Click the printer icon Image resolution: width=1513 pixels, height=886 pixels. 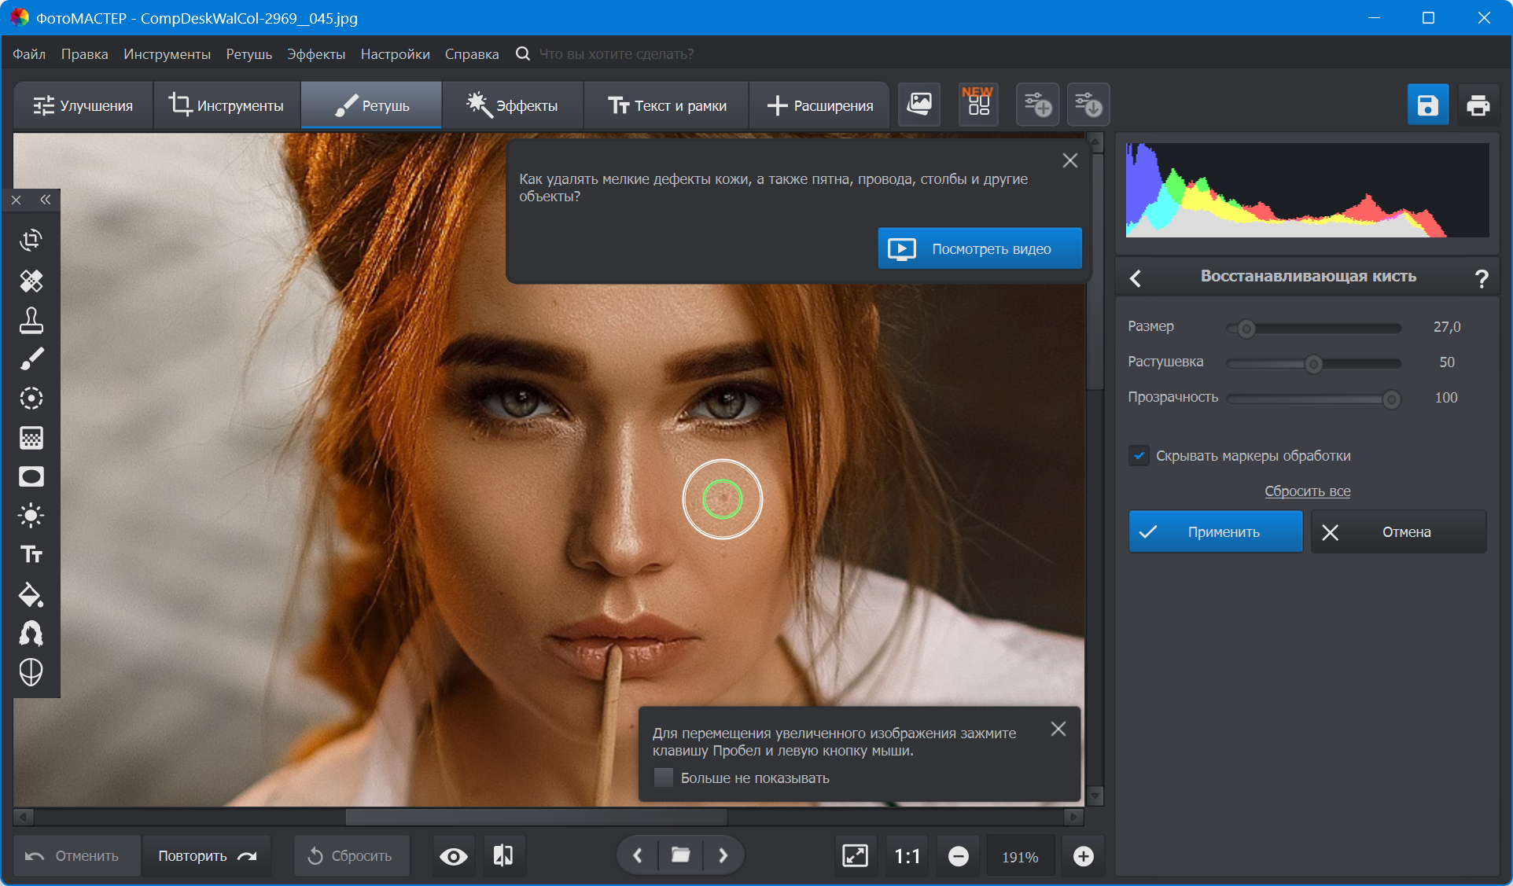[x=1478, y=105]
